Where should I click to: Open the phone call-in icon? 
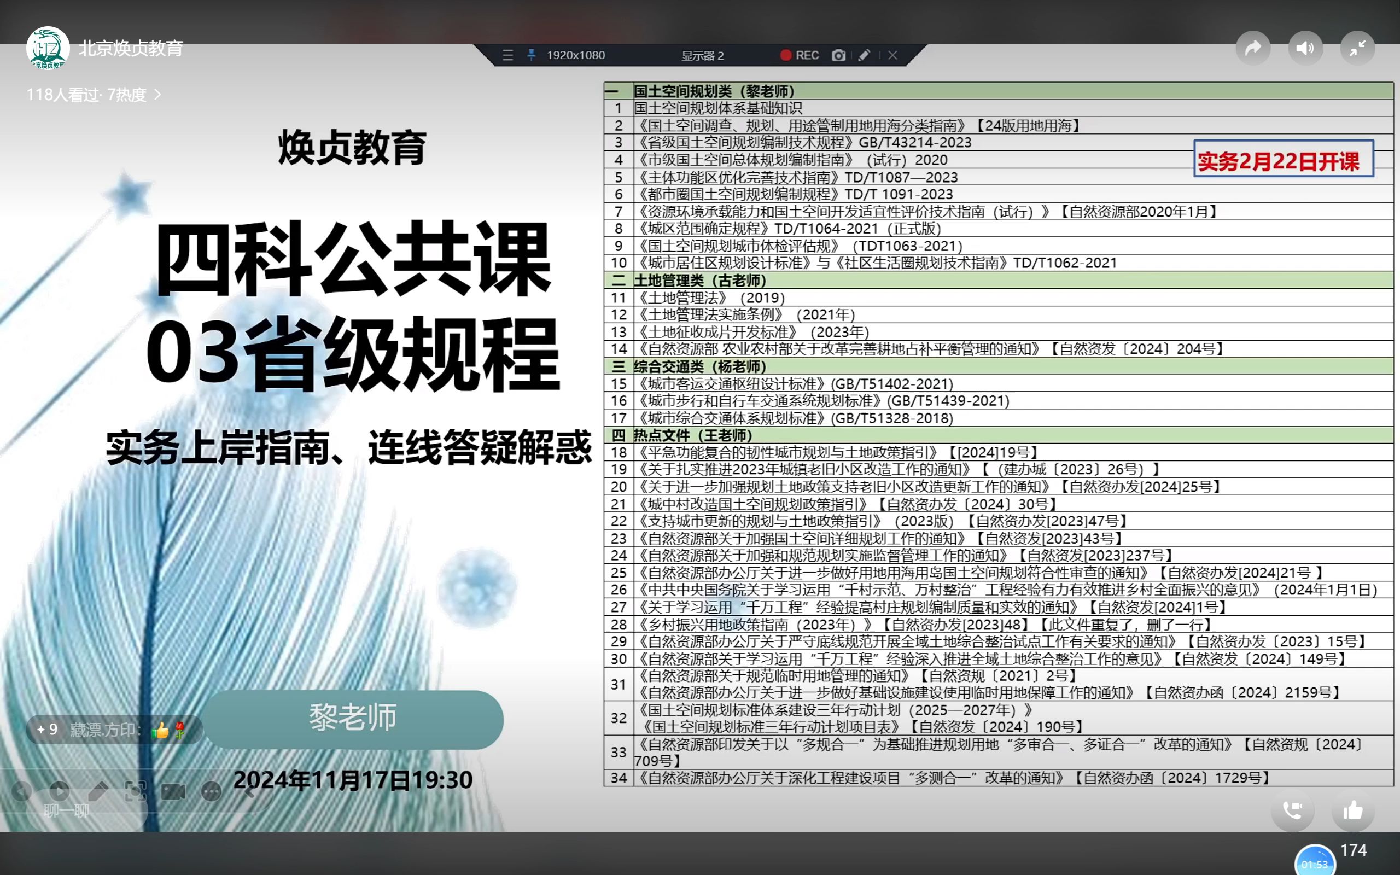click(1292, 811)
